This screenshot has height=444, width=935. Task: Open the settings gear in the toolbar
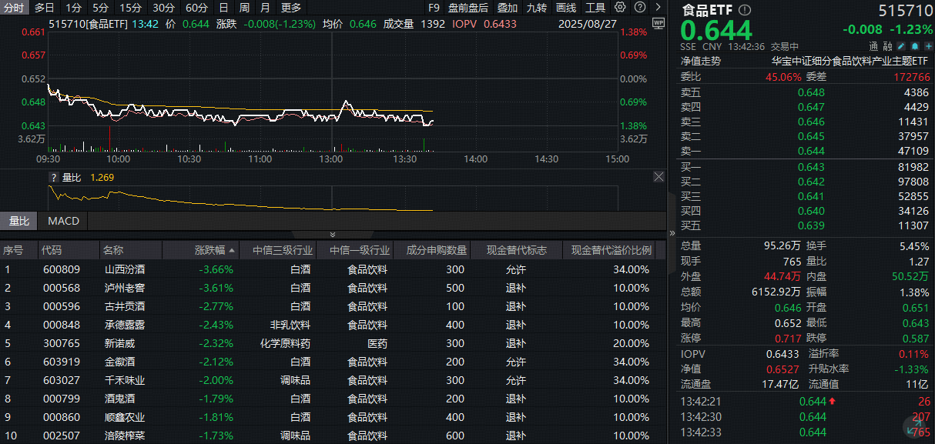click(x=620, y=7)
